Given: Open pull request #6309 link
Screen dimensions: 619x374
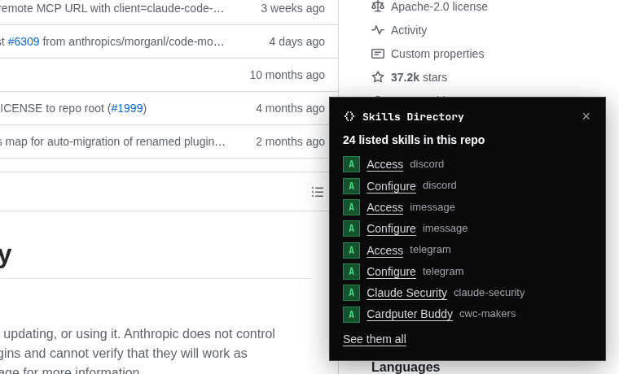Looking at the screenshot, I should (x=24, y=41).
